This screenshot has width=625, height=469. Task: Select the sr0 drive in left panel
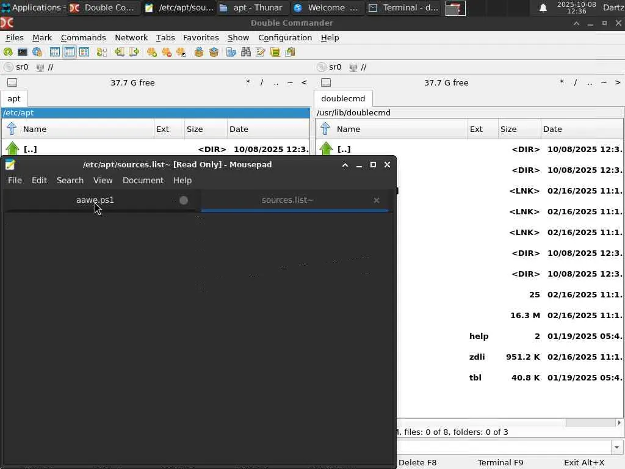[16, 67]
